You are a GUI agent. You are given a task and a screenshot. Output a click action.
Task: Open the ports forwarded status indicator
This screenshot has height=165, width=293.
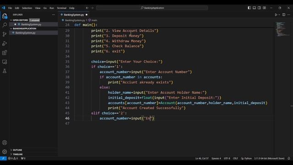pos(23,158)
